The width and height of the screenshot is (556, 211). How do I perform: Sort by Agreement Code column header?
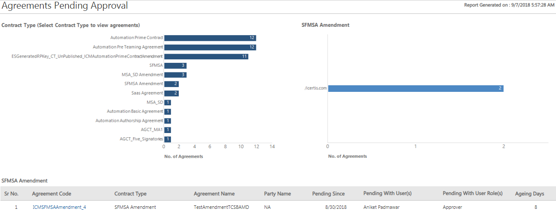[x=52, y=194]
